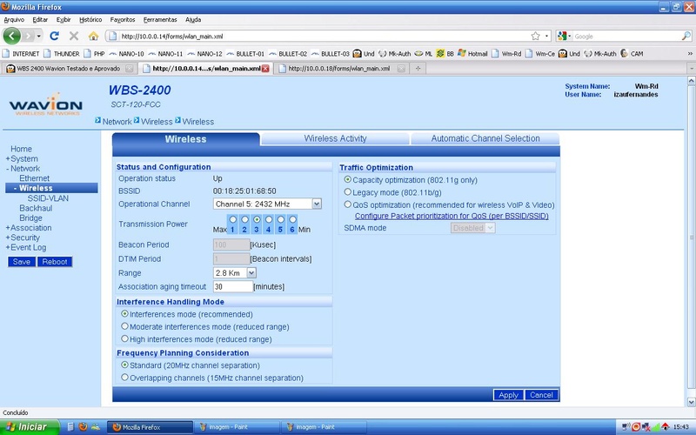Open the Histórico menu

90,19
